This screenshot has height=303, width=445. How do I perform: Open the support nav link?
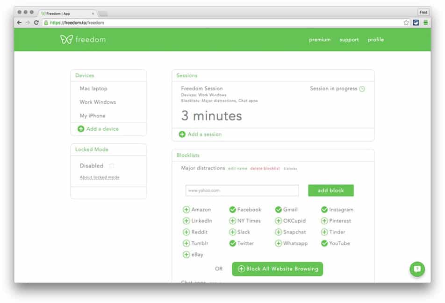349,40
